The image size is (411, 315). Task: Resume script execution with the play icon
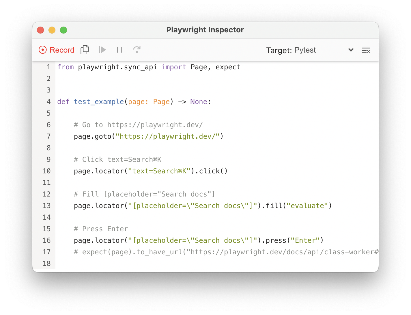coord(102,50)
